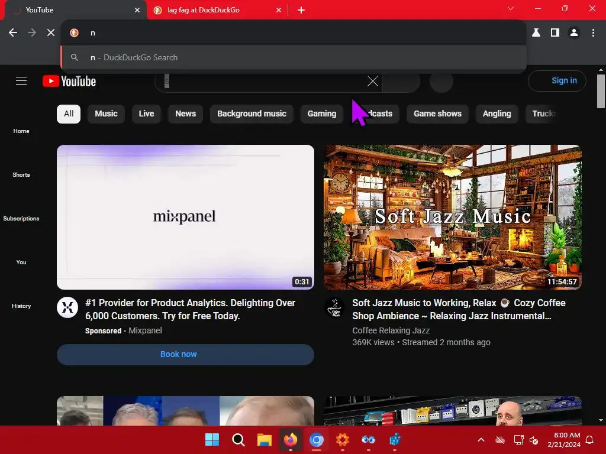Open the browser three-dot menu
The image size is (606, 454).
pyautogui.click(x=593, y=33)
